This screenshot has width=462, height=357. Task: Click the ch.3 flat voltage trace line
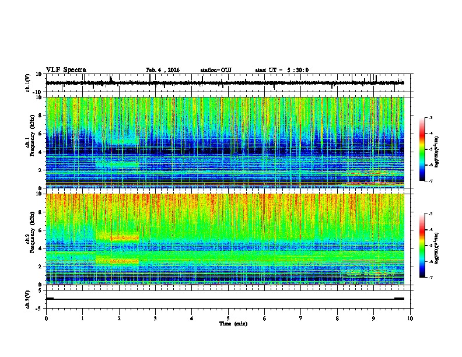pyautogui.click(x=225, y=299)
